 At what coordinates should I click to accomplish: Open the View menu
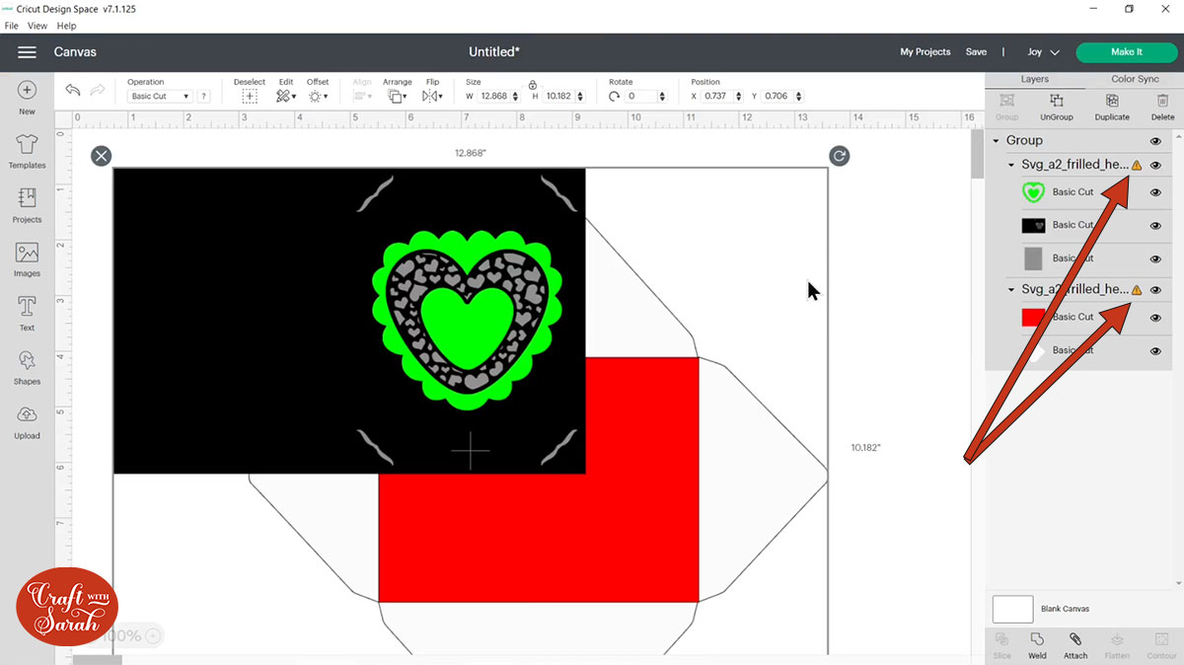pyautogui.click(x=37, y=26)
